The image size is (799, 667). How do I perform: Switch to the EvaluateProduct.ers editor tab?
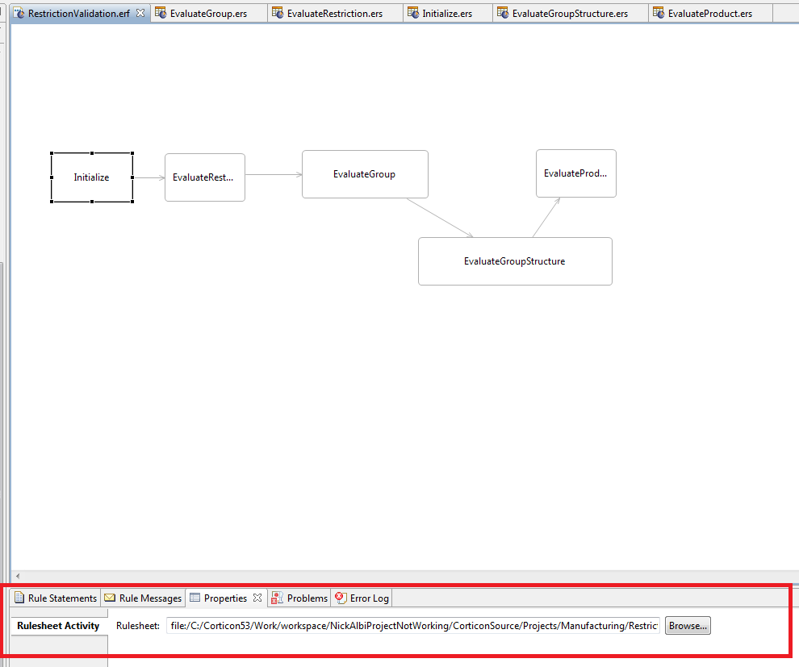tap(710, 13)
